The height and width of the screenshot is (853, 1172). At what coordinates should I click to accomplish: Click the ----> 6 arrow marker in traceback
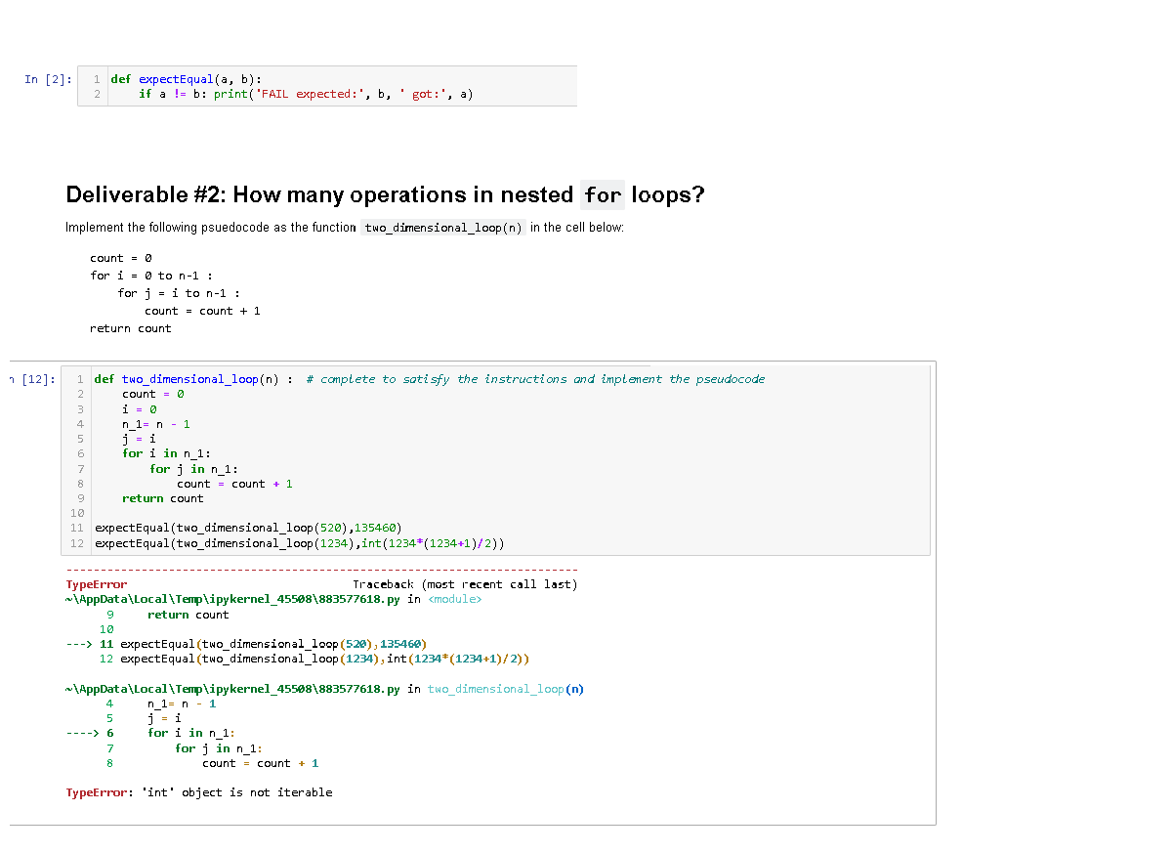coord(88,733)
